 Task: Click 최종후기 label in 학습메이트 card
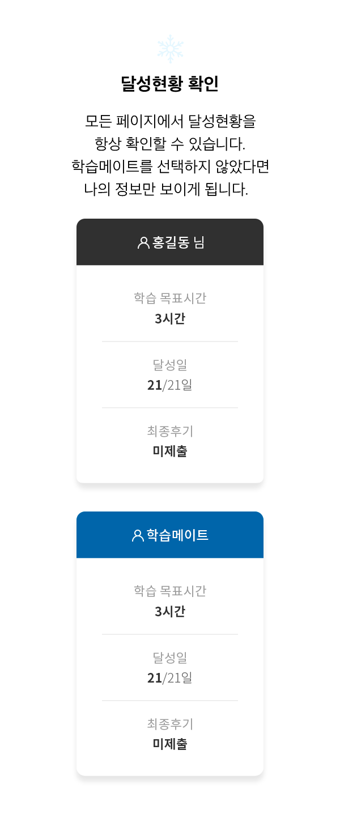pos(170,724)
